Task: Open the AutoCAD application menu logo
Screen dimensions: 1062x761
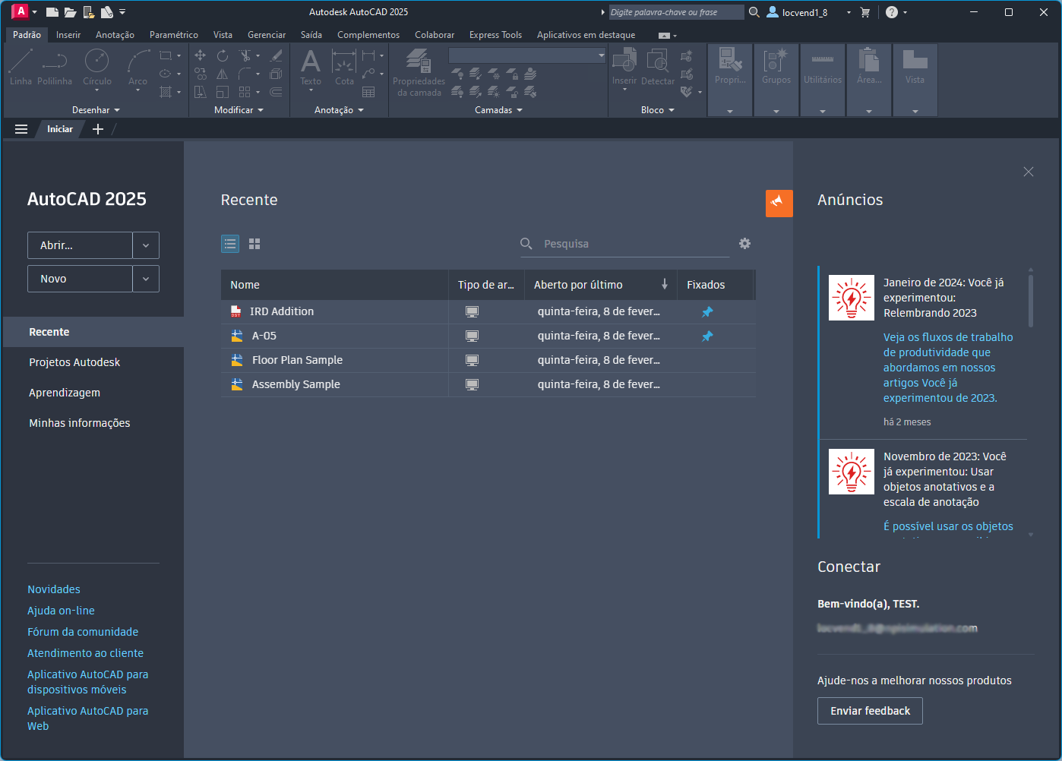Action: [x=21, y=11]
